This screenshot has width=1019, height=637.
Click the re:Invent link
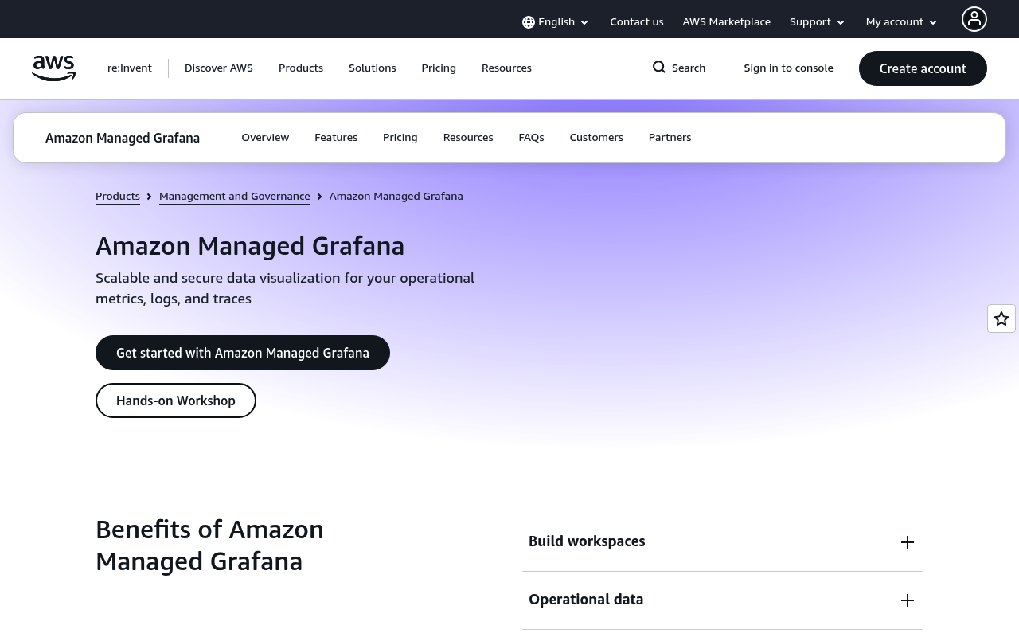coord(130,68)
